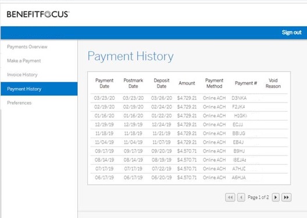Select payment date 12/19/19 cell
Image resolution: width=307 pixels, height=218 pixels.
pyautogui.click(x=104, y=125)
